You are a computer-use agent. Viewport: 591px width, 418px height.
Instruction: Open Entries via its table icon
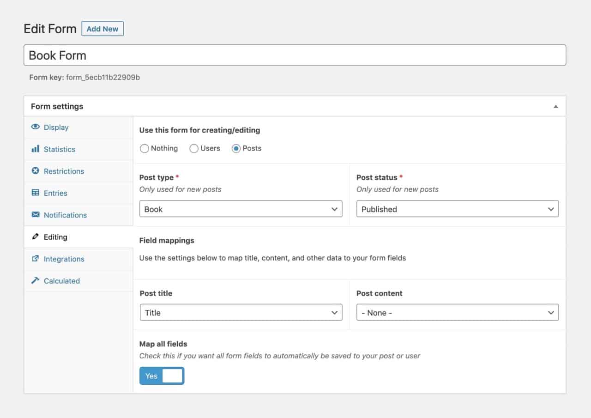click(x=35, y=193)
